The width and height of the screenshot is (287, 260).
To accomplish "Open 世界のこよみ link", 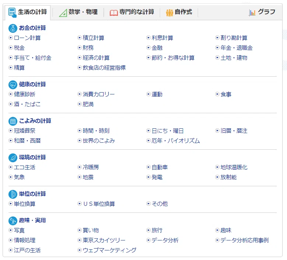I will click(99, 141).
